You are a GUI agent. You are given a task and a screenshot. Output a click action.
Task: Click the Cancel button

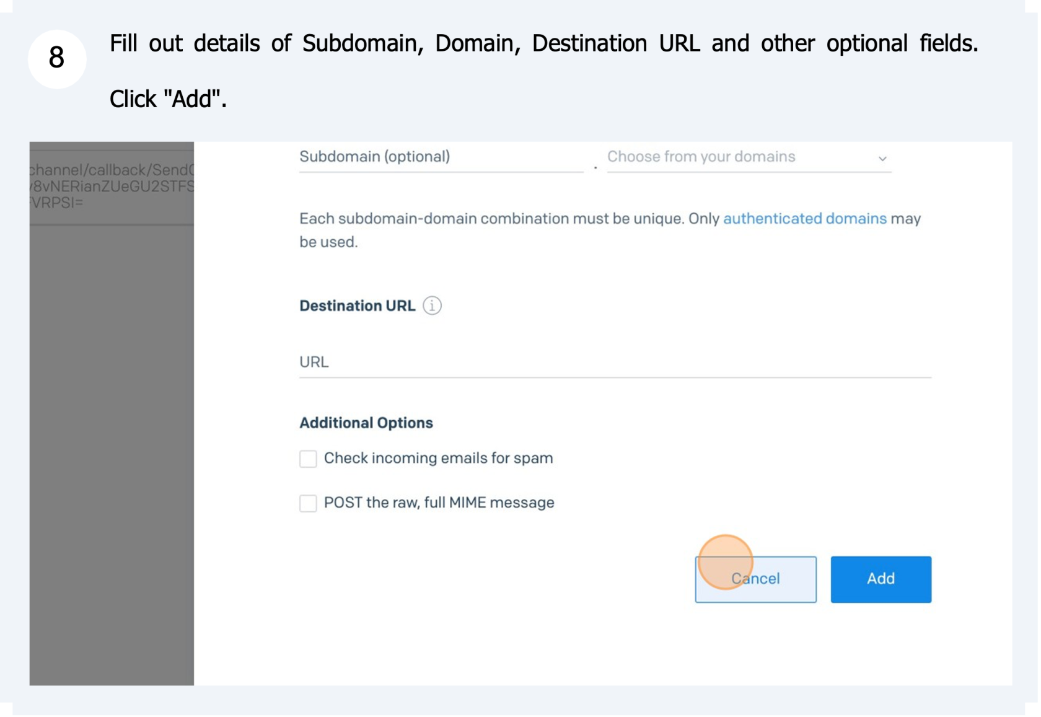[x=757, y=581]
